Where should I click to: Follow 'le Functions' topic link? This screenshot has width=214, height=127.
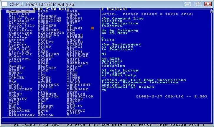tap(117, 49)
